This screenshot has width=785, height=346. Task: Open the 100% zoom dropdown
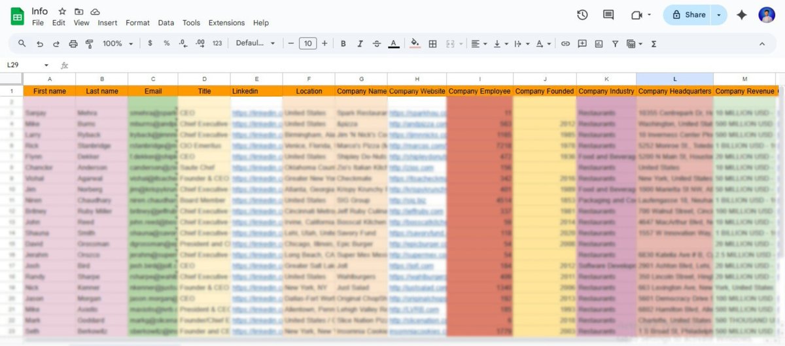117,44
